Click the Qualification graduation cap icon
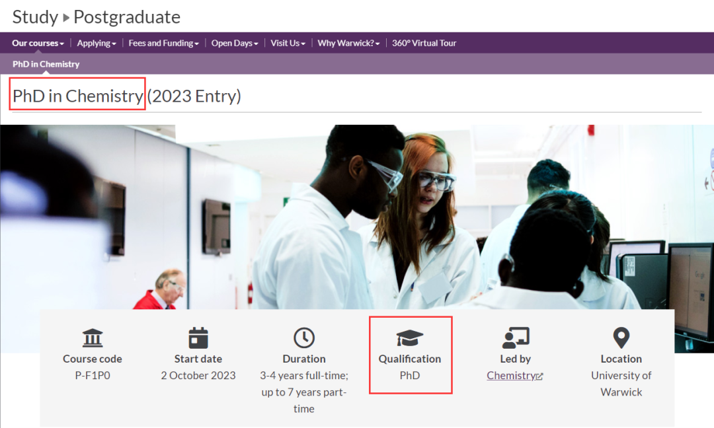714x428 pixels. 409,338
